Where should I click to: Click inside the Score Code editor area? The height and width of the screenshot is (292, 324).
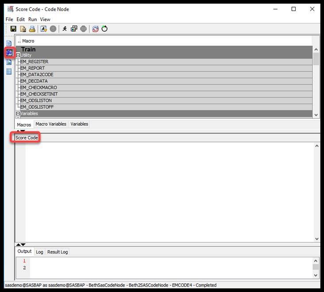coord(170,192)
